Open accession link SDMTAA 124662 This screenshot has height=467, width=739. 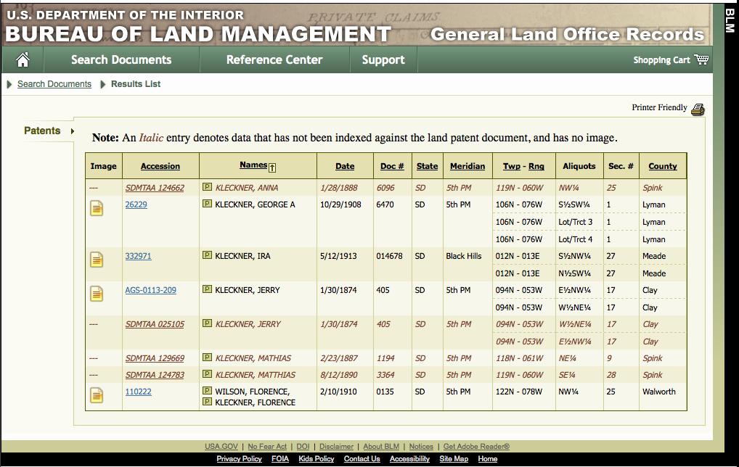tap(155, 188)
